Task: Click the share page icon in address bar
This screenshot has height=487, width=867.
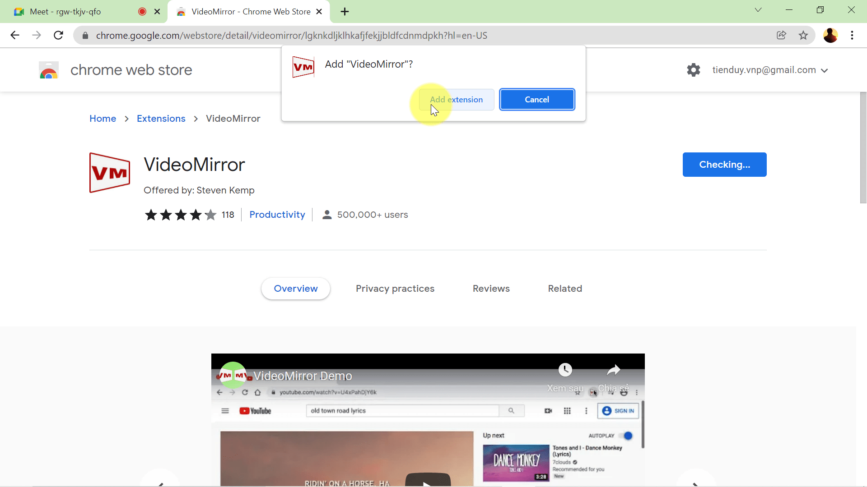Action: (781, 35)
